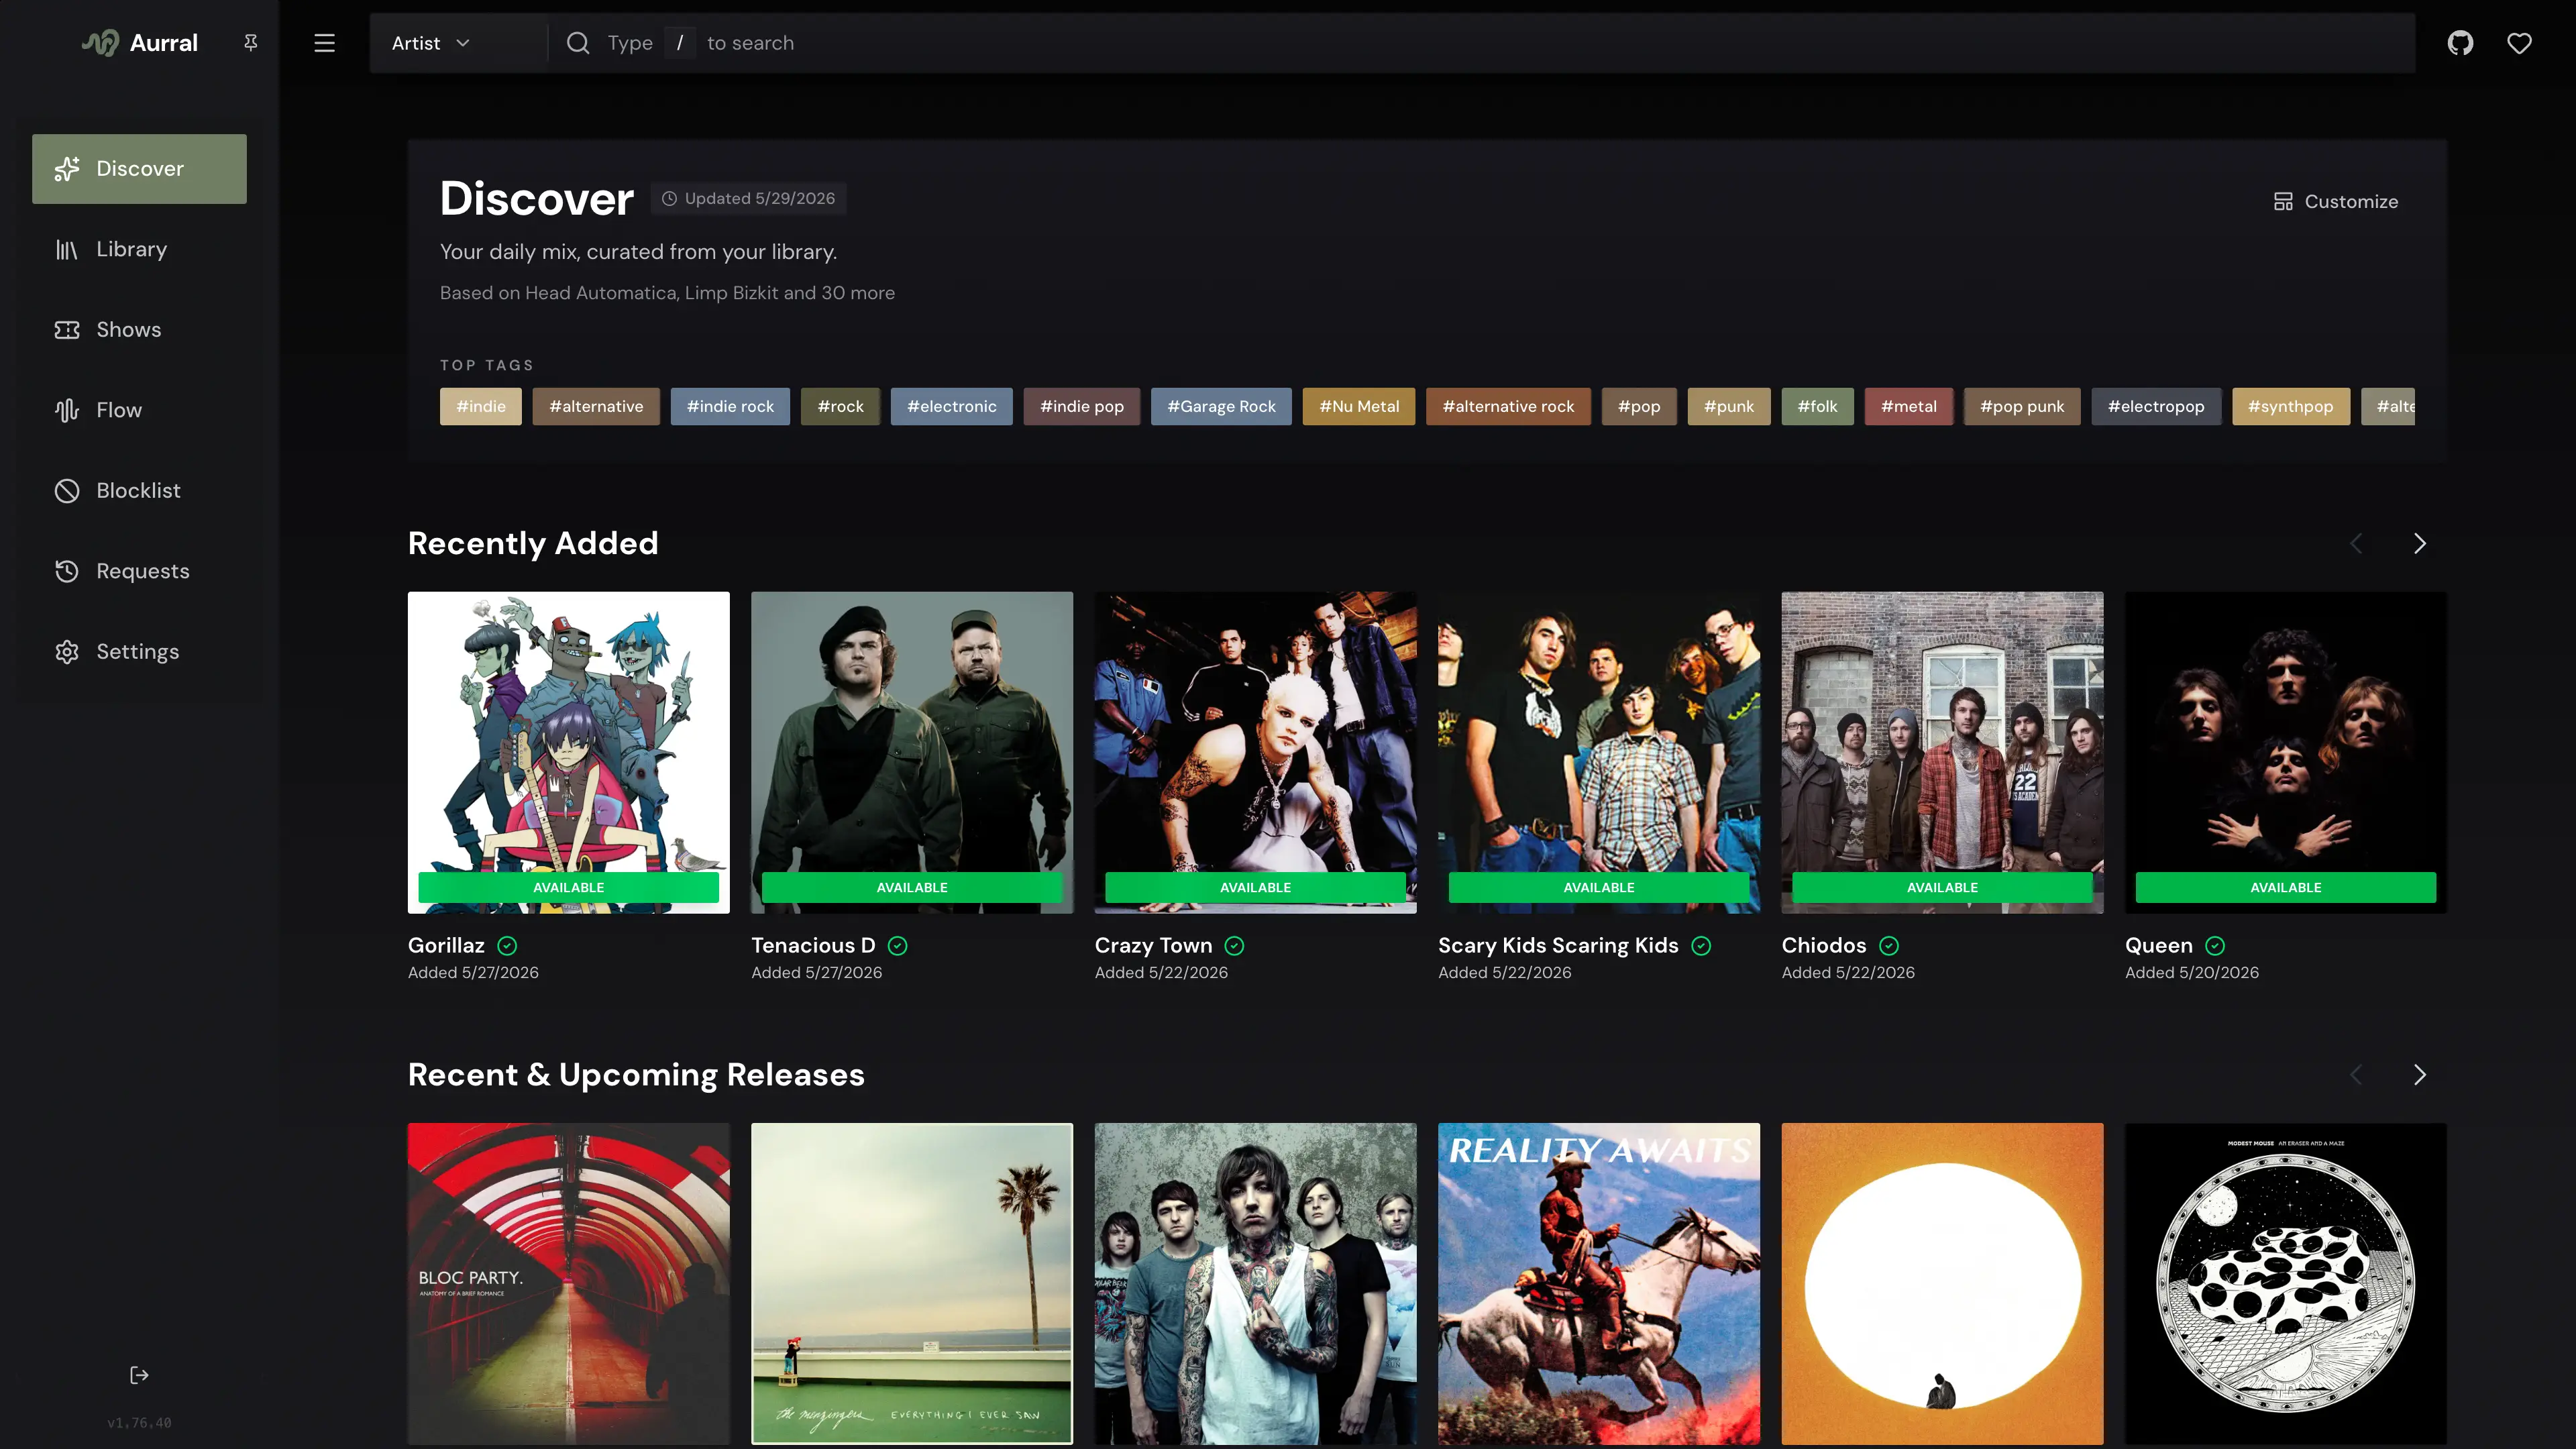This screenshot has width=2576, height=1449.
Task: Toggle the sidebar pin icon
Action: pyautogui.click(x=251, y=42)
